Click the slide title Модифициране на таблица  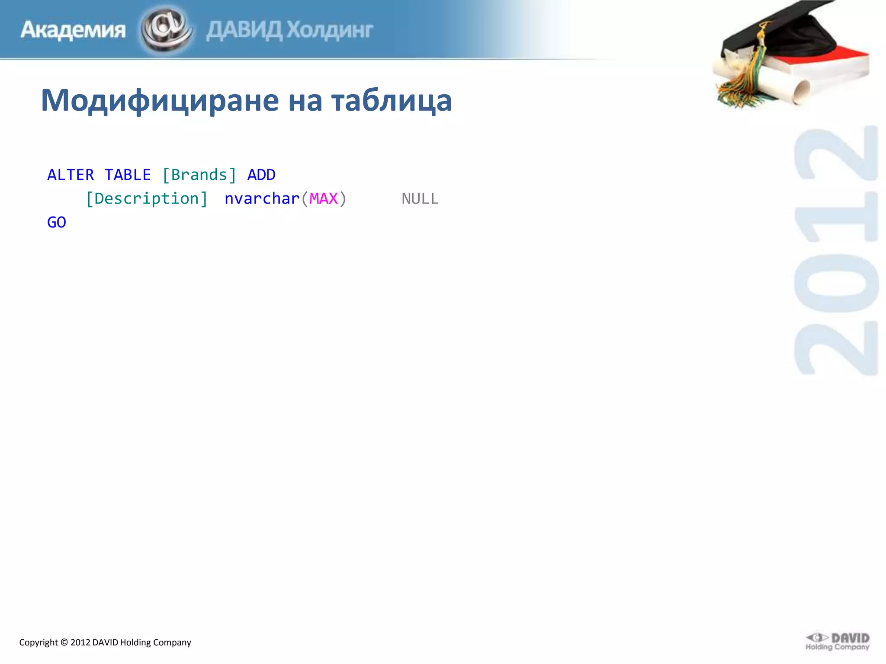pos(246,100)
